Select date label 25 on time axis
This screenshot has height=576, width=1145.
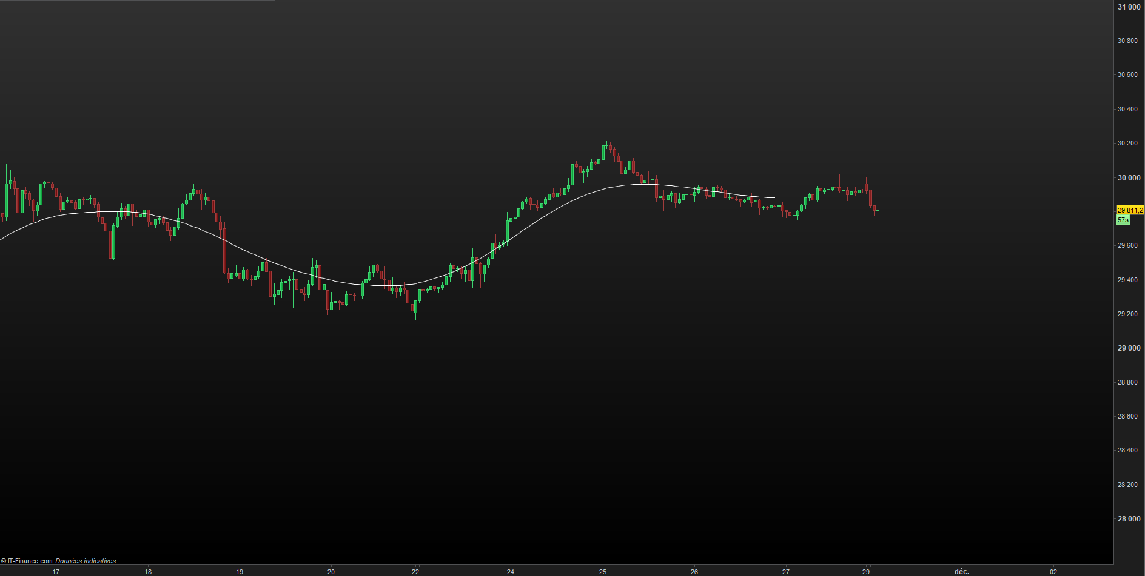click(x=603, y=572)
